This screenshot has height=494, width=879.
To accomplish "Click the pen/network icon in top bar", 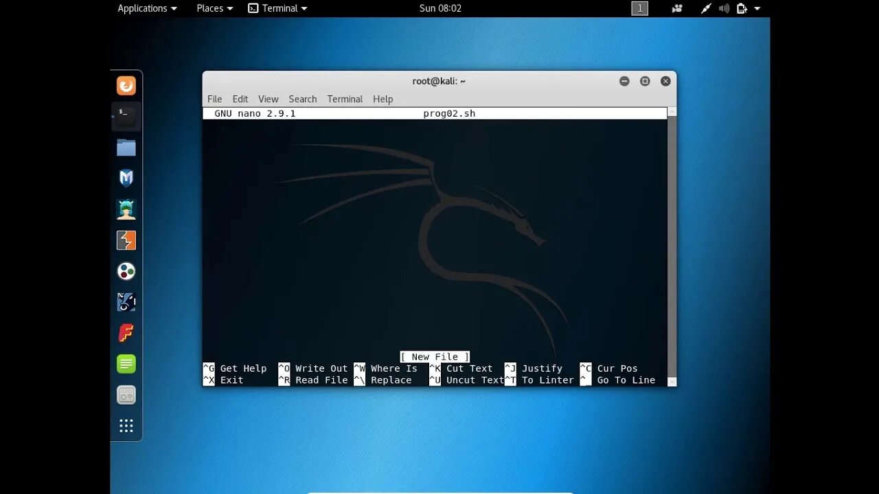I will click(x=706, y=8).
